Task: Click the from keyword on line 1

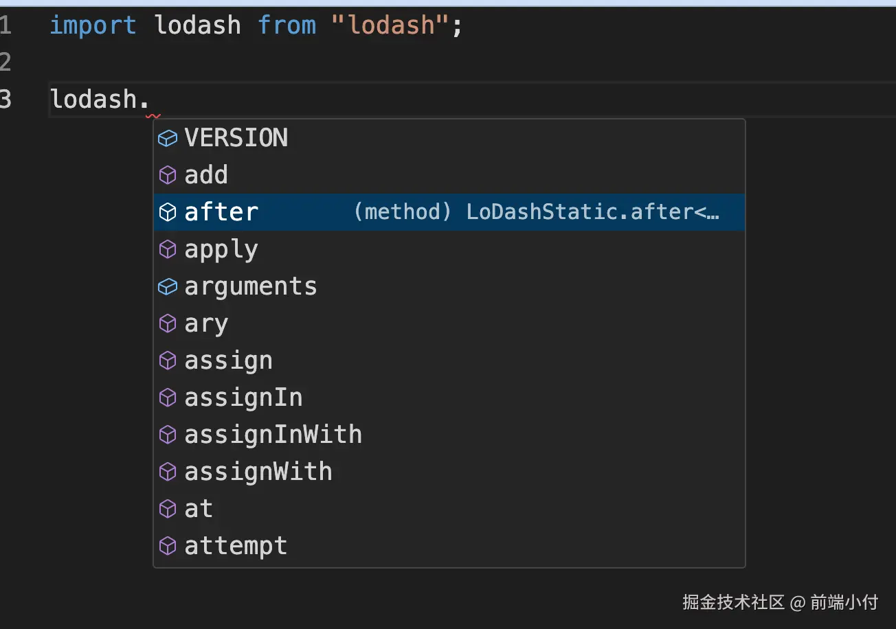Action: point(287,26)
